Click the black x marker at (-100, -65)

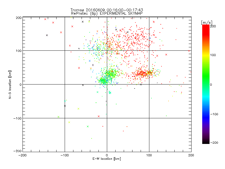click(x=65, y=106)
